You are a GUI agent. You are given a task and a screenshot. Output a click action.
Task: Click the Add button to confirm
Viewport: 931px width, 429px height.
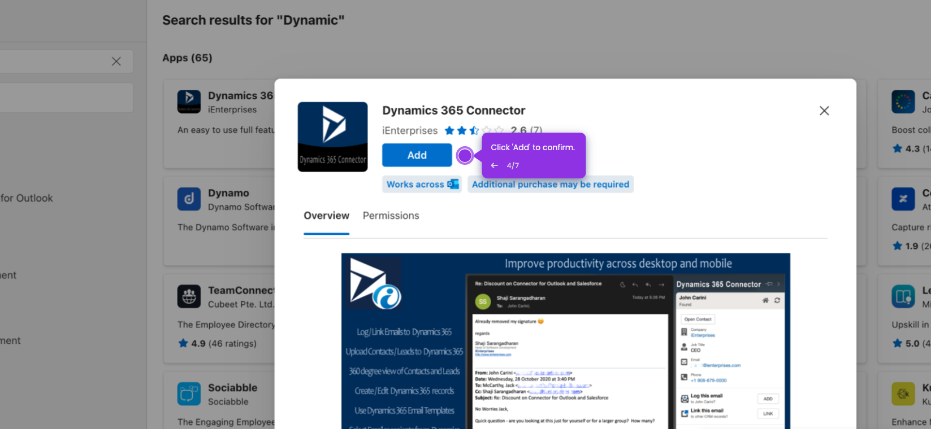coord(417,155)
